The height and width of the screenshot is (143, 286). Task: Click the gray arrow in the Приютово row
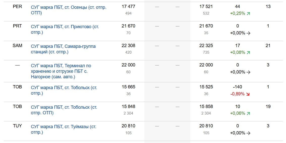(x=248, y=33)
